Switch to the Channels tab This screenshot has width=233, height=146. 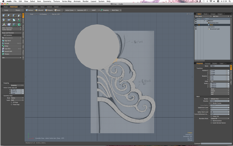tap(207, 64)
